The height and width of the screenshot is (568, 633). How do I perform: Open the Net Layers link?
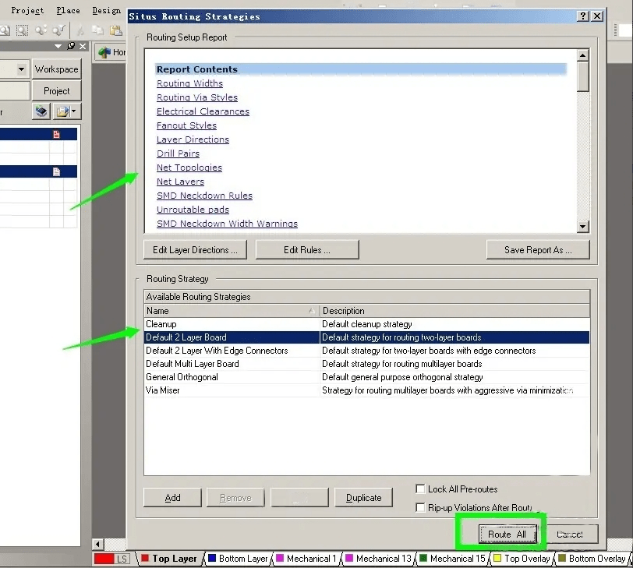coord(180,182)
